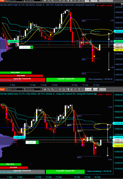This screenshot has height=179, width=123.
Task: Toggle the M VWAP button on MNQ chart
Action: [102, 89]
